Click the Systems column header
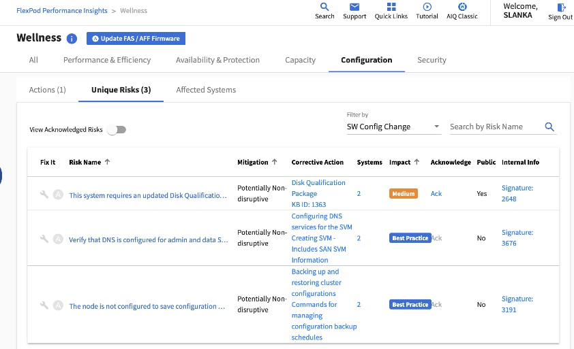Image resolution: width=574 pixels, height=349 pixels. [x=369, y=163]
